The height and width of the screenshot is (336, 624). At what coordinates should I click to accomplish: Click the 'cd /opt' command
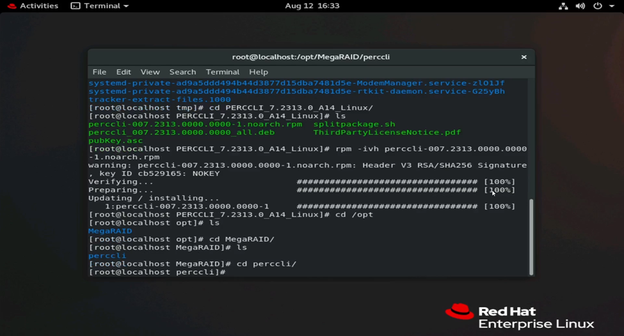(354, 215)
